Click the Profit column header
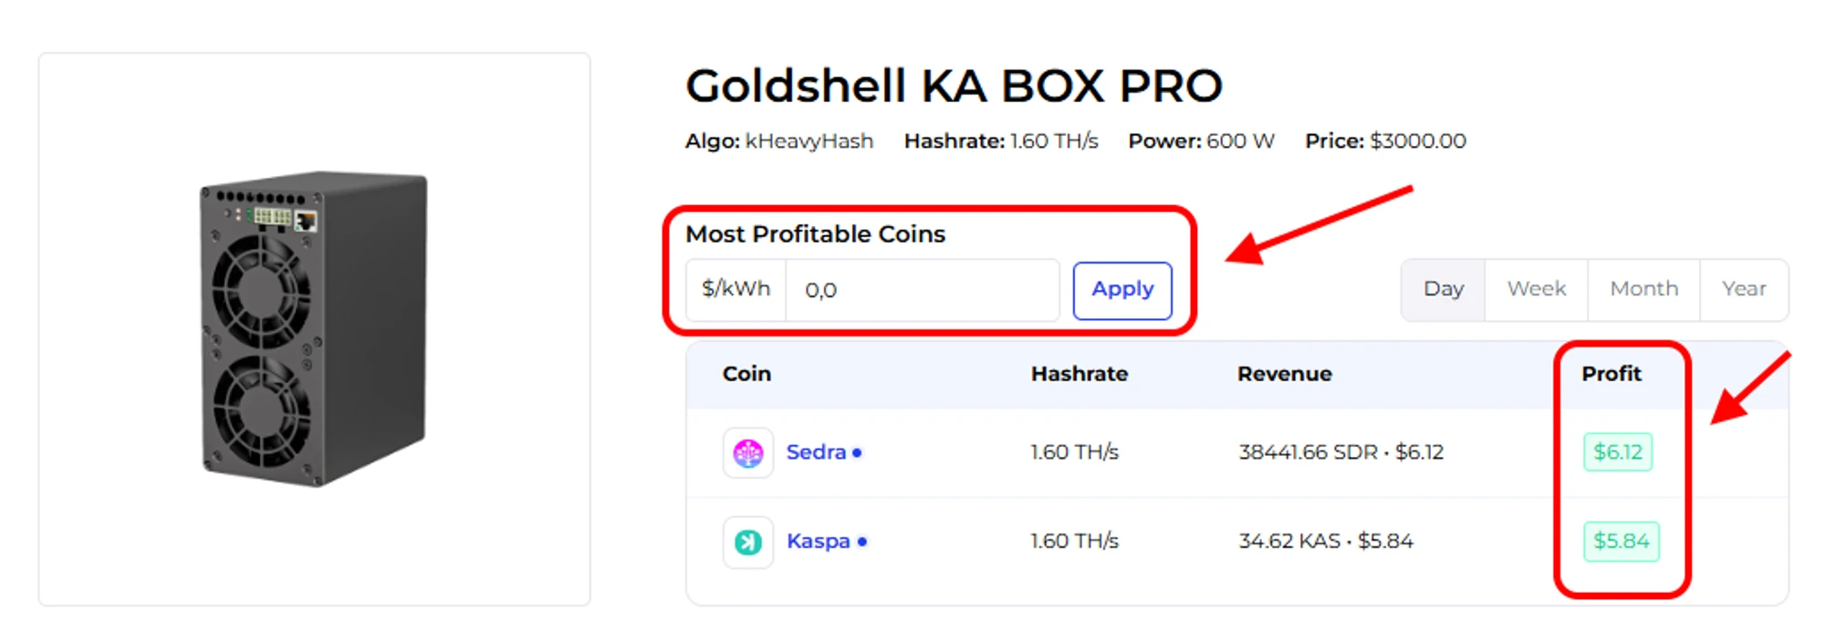Viewport: 1825px width, 642px height. [1611, 374]
